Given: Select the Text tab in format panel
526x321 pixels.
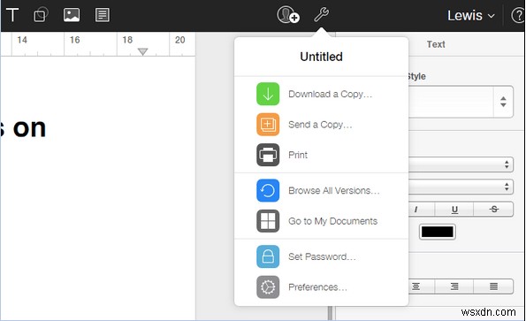Looking at the screenshot, I should (436, 44).
